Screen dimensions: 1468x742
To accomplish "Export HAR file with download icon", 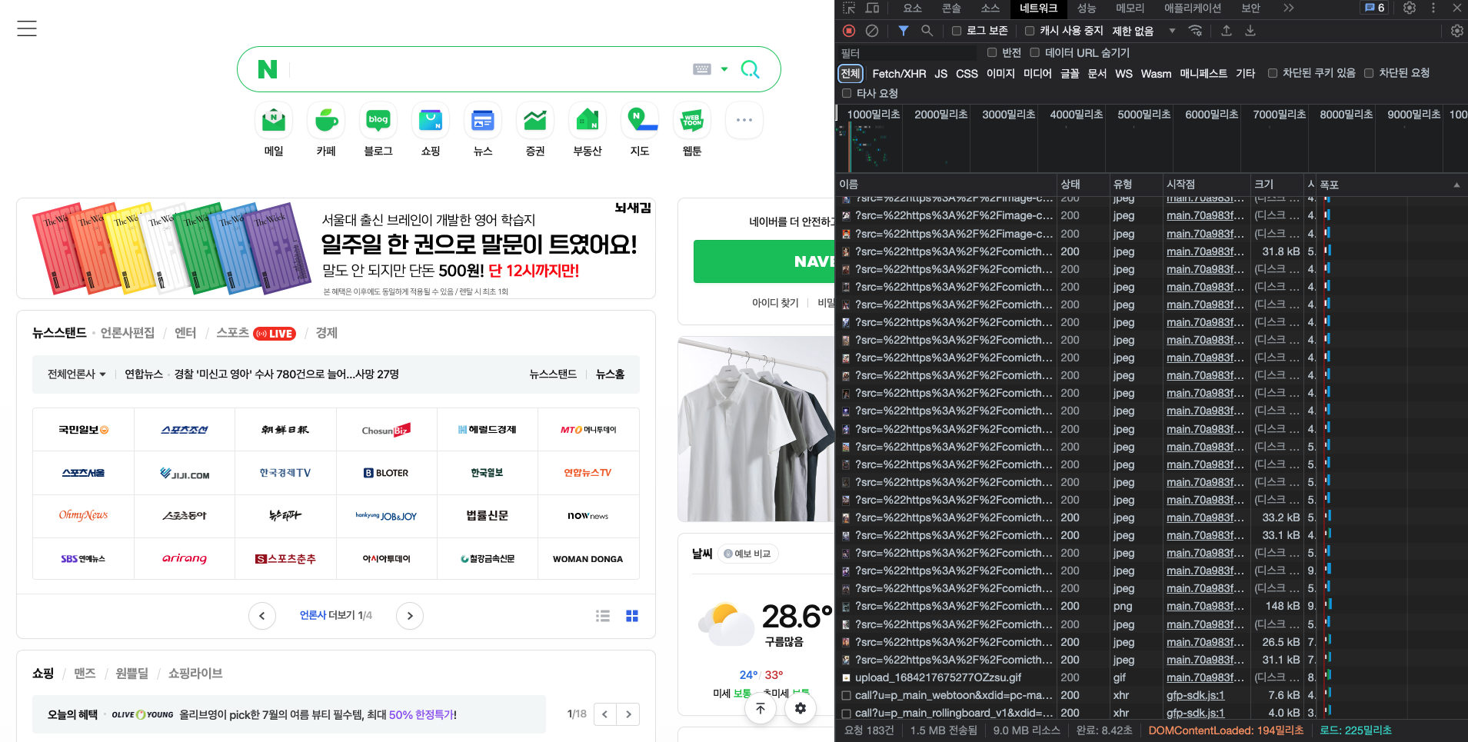I will 1250,31.
